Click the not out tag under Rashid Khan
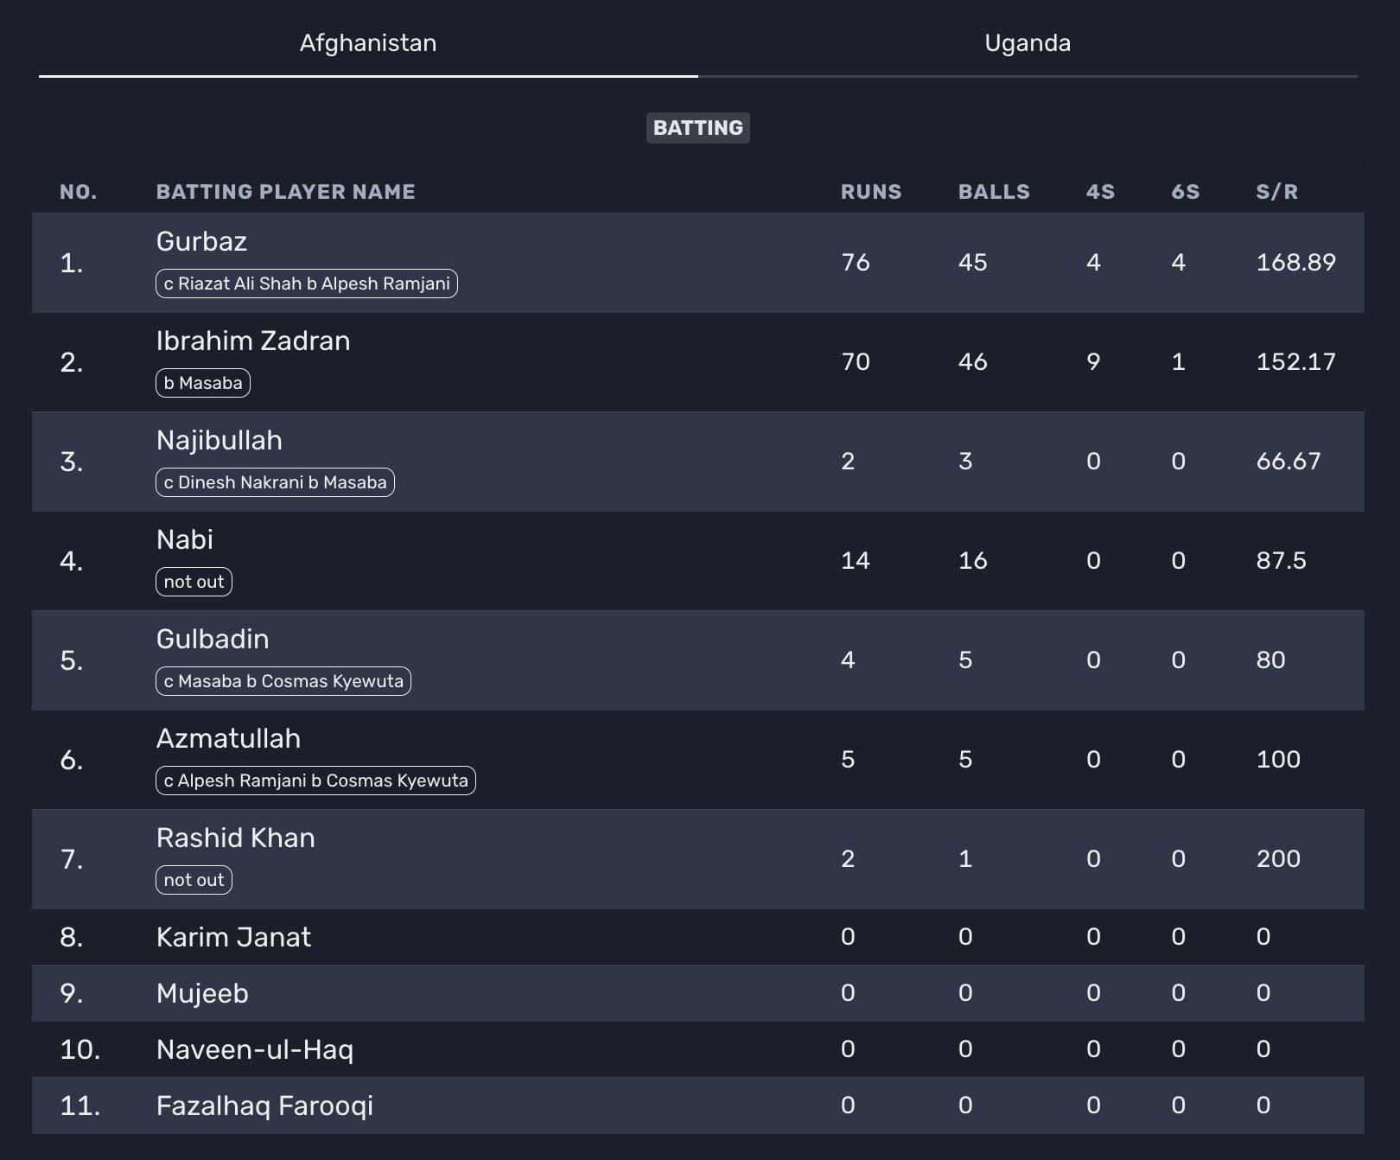The height and width of the screenshot is (1160, 1400). tap(194, 880)
